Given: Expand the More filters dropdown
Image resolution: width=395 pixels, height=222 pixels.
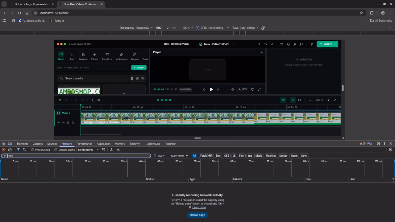Looking at the screenshot, I should (179, 156).
